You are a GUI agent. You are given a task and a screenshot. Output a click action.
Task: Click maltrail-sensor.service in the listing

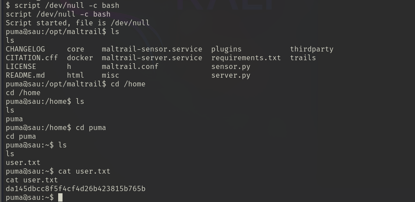click(152, 49)
